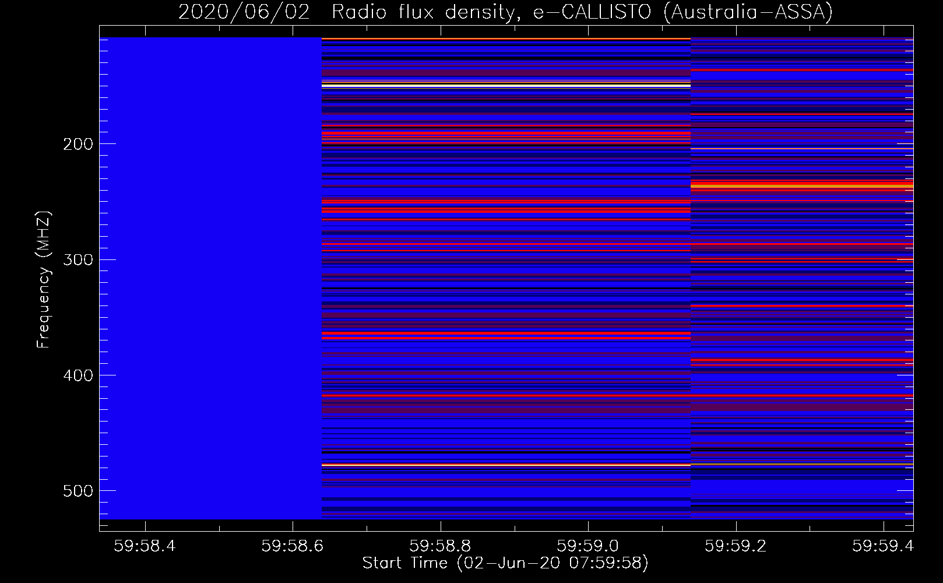Screen dimensions: 943x583
Task: Select the 500 frequency tick label
Action: click(78, 491)
